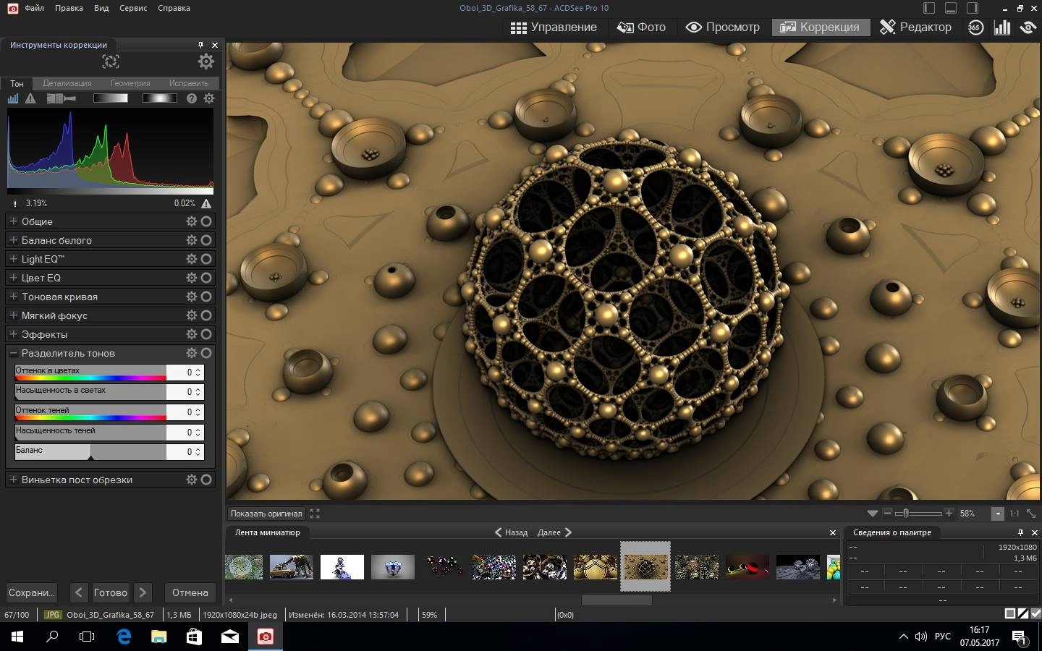Switch to the Детализация tab
The width and height of the screenshot is (1042, 651).
coord(67,83)
